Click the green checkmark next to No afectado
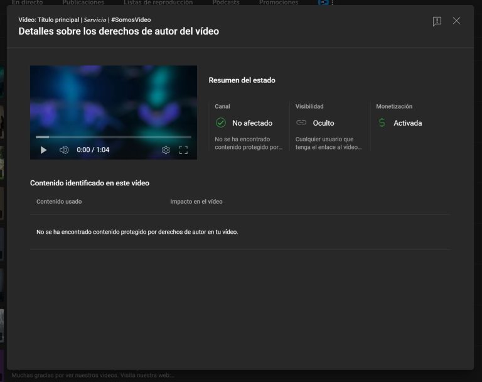Image resolution: width=482 pixels, height=382 pixels. point(220,123)
